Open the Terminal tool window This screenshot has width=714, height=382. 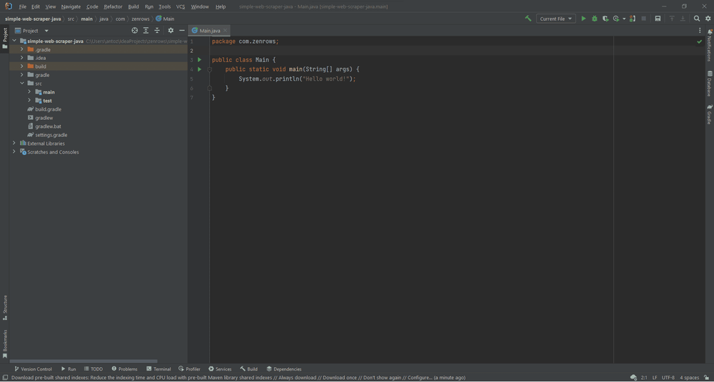point(159,369)
